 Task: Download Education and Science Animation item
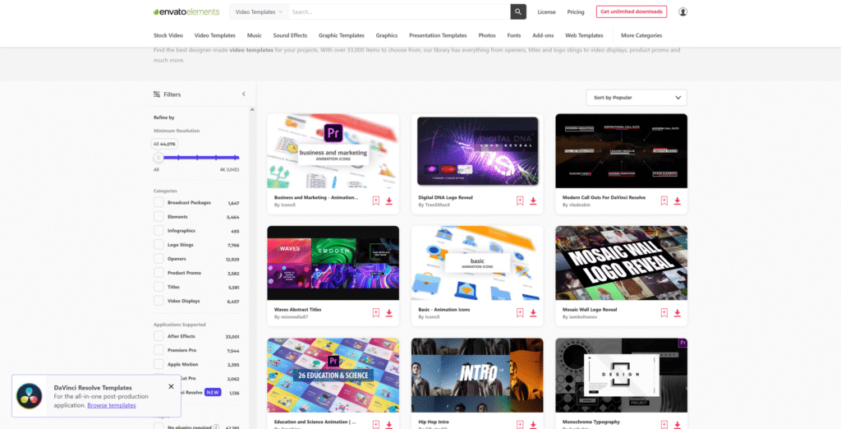click(x=389, y=425)
